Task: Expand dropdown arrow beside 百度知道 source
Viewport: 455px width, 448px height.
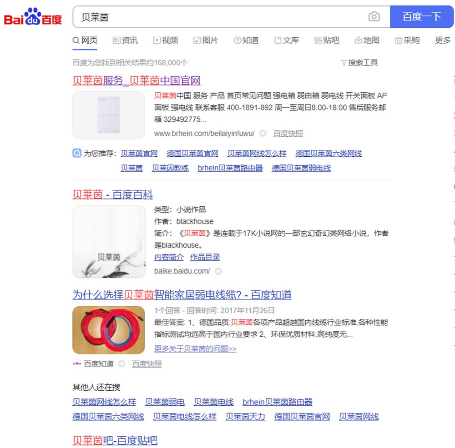Action: [121, 363]
